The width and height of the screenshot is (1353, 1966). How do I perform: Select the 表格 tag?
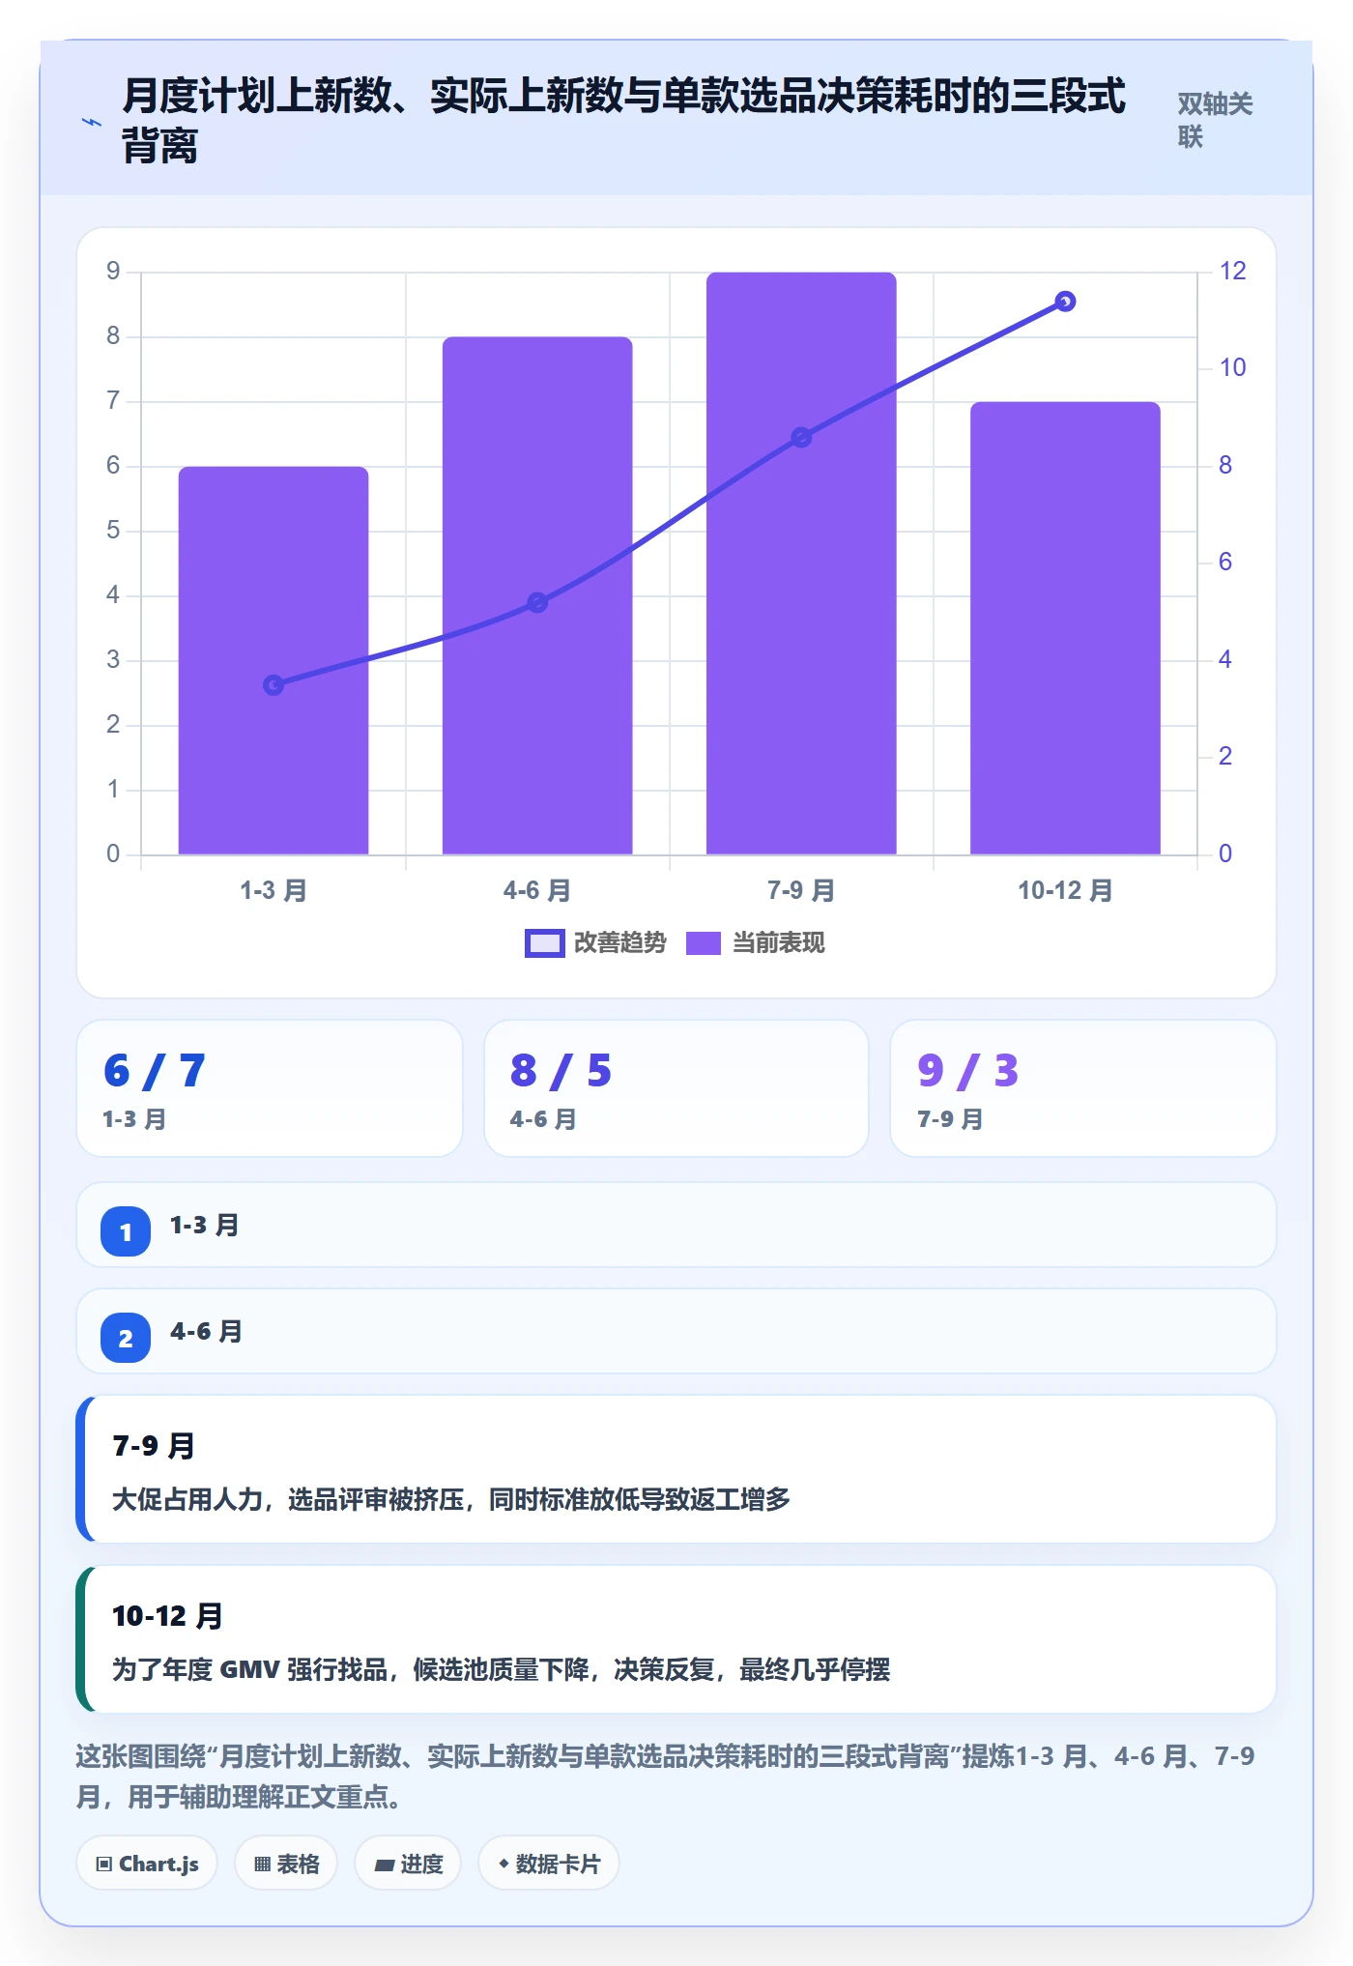pyautogui.click(x=286, y=1864)
